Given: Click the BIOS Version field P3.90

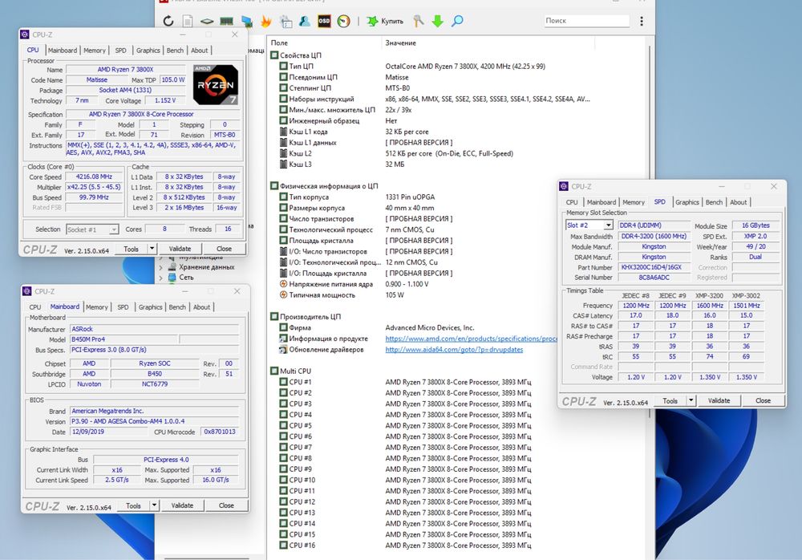Looking at the screenshot, I should [155, 421].
